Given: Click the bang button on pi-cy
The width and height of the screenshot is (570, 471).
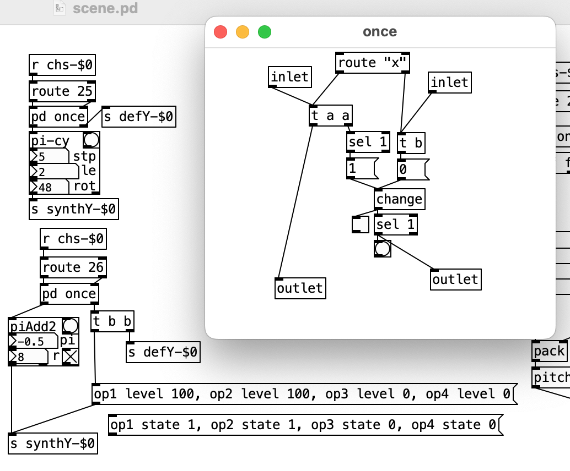Looking at the screenshot, I should click(91, 140).
